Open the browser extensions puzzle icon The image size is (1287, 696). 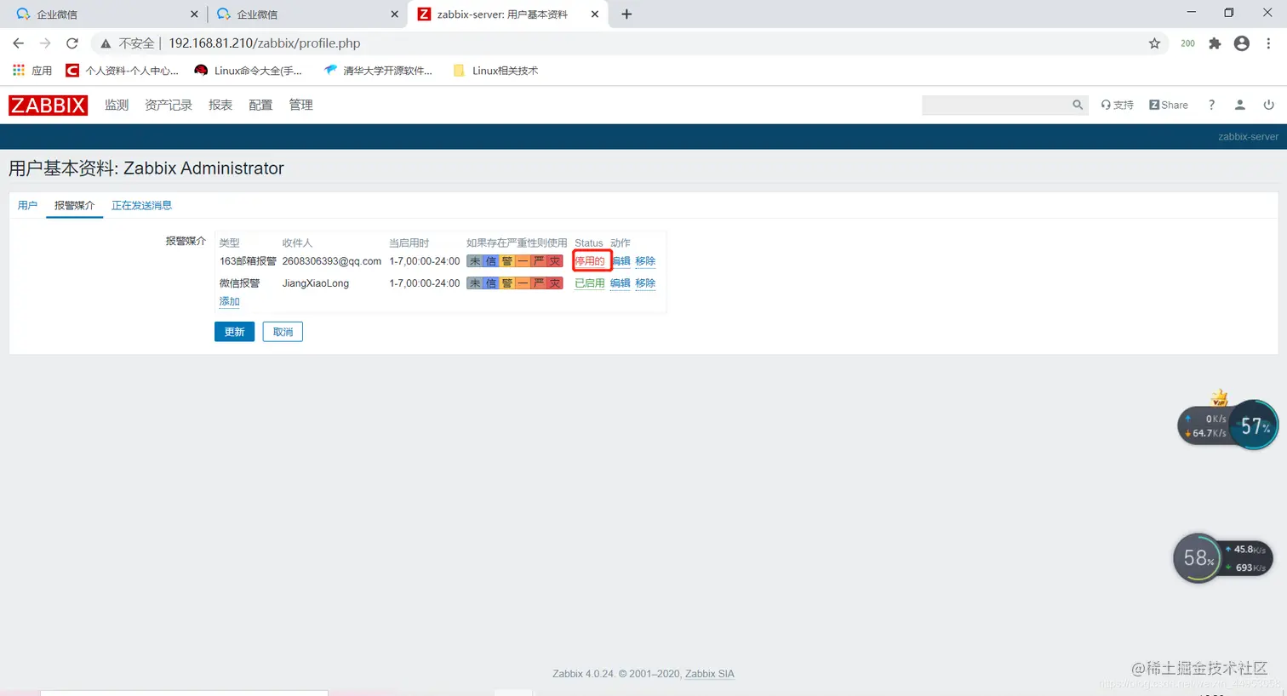coord(1215,43)
